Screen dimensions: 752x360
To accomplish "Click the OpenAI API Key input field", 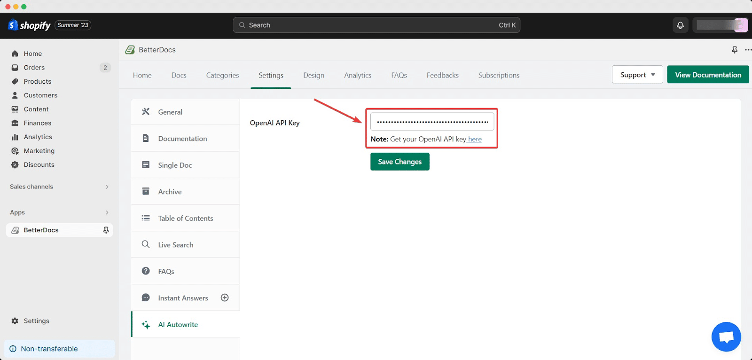I will tap(432, 122).
